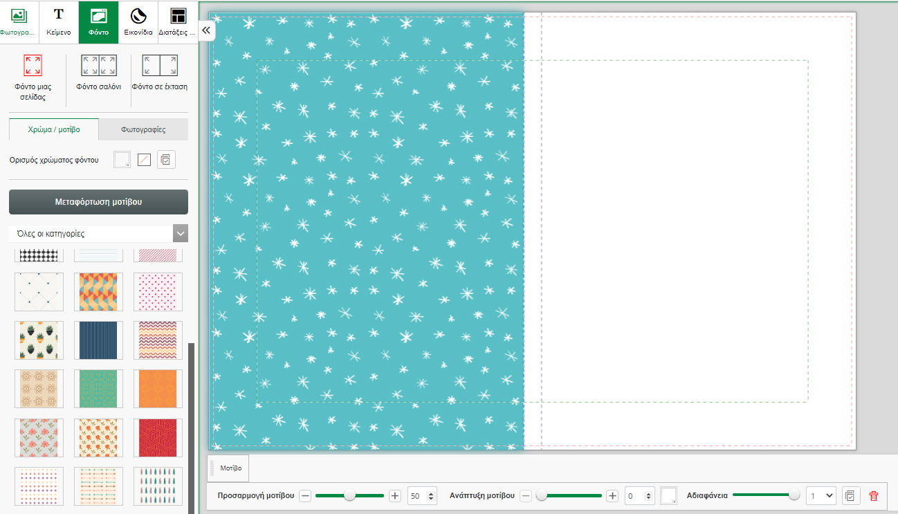Click the Μεταφόρτωση μοτίβου button

tap(98, 202)
